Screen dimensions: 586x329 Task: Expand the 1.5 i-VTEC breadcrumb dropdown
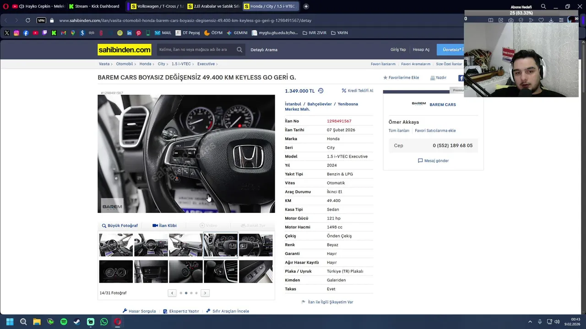(194, 64)
